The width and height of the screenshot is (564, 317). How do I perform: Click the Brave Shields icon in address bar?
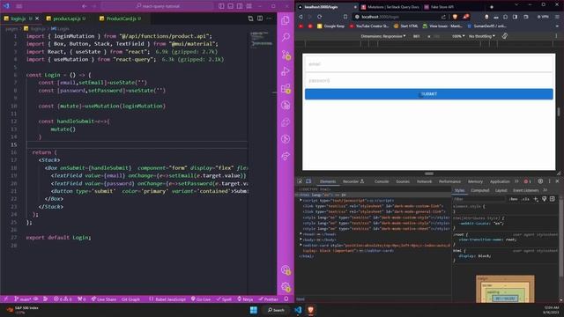[455, 17]
